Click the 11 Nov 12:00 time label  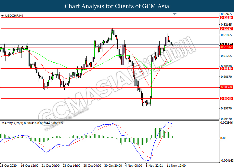coord(176,165)
